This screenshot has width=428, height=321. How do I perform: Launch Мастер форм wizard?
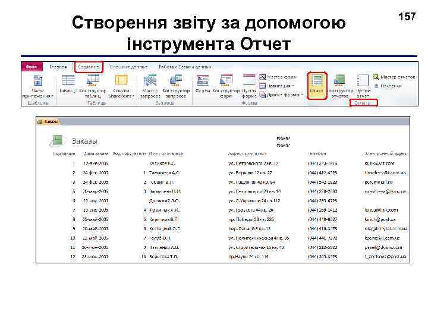pyautogui.click(x=278, y=77)
